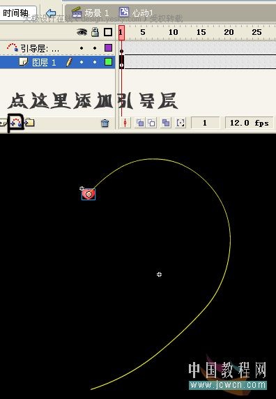Viewport: 276px width, 399px height.
Task: Delete layer with the trash can icon
Action: coord(105,123)
